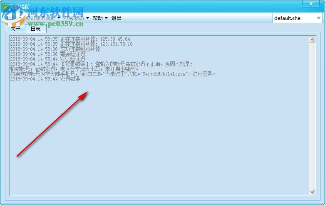Image resolution: width=325 pixels, height=205 pixels.
Task: Click the 发送验证码 log entry
Action: 47,59
